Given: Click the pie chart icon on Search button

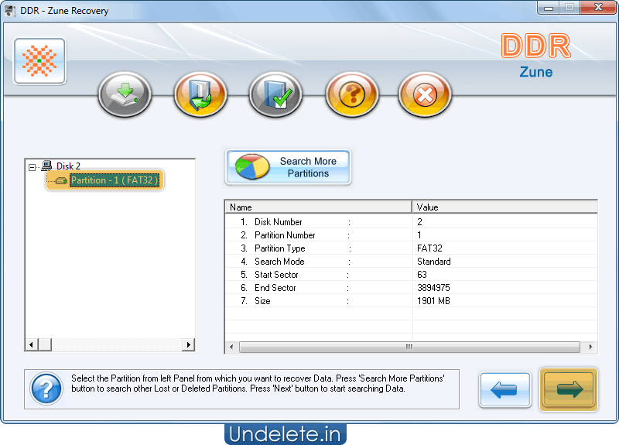Looking at the screenshot, I should coord(252,166).
